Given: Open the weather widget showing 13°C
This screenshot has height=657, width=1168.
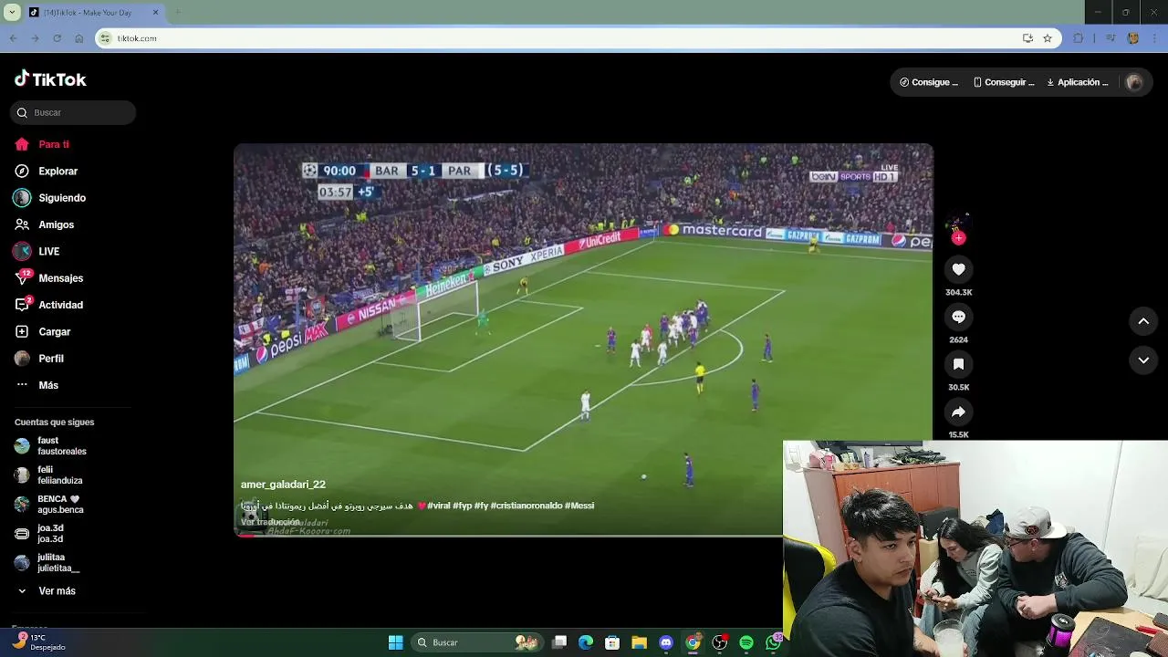Looking at the screenshot, I should coord(40,642).
